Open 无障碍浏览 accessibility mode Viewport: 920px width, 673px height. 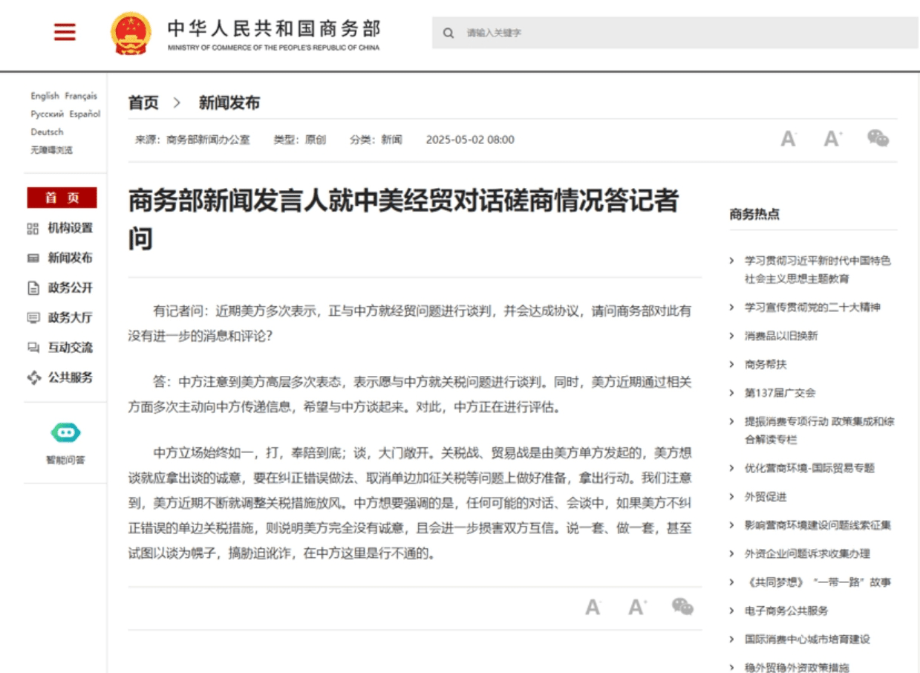(x=51, y=149)
